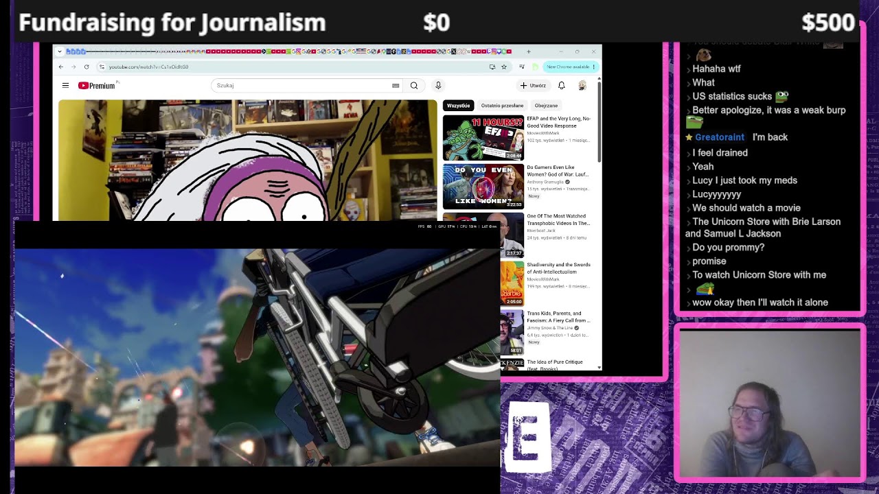Click the YouTube search magnifier button
The height and width of the screenshot is (494, 879).
[x=414, y=86]
